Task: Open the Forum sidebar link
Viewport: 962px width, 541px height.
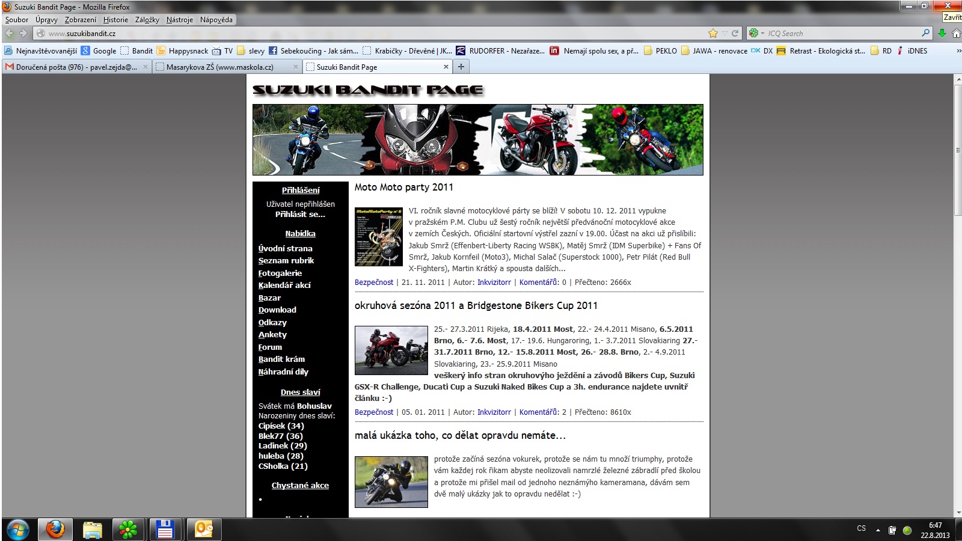Action: [x=270, y=347]
